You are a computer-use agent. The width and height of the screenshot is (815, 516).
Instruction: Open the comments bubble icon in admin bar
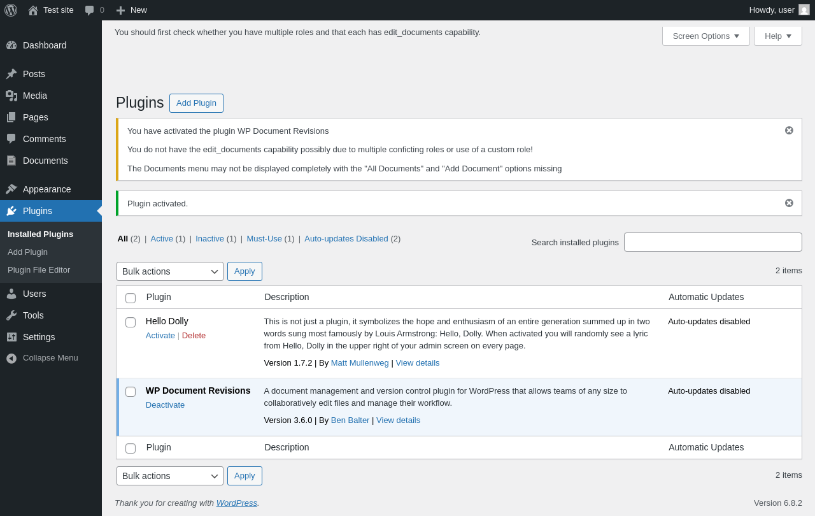pos(89,10)
